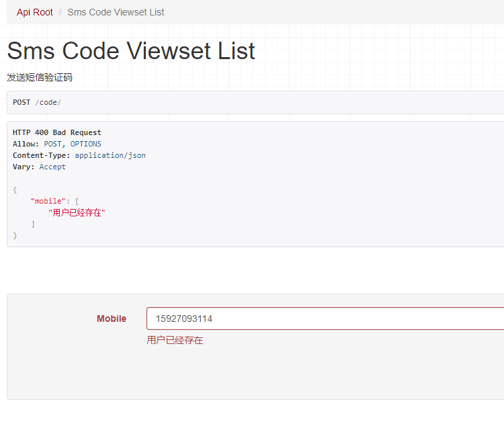504x426 pixels.
Task: Select the HTTP 400 Bad Request status line
Action: tap(57, 132)
